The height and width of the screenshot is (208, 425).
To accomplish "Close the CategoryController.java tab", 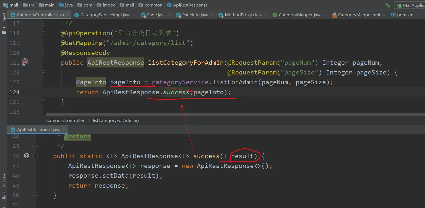I will pos(67,15).
